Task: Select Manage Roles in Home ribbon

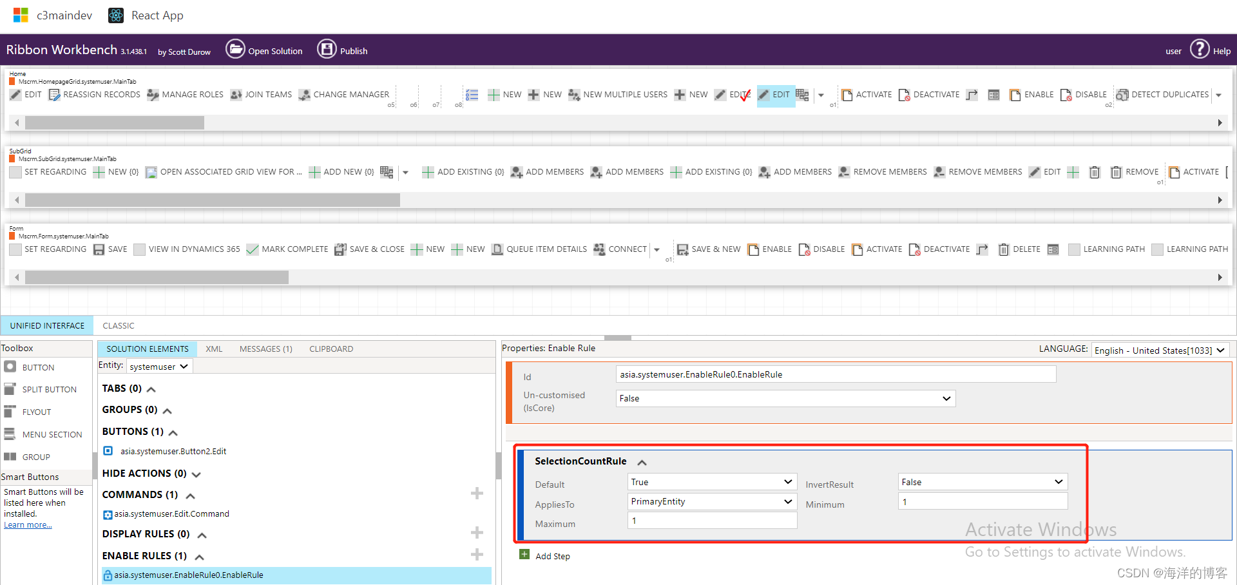Action: point(185,95)
